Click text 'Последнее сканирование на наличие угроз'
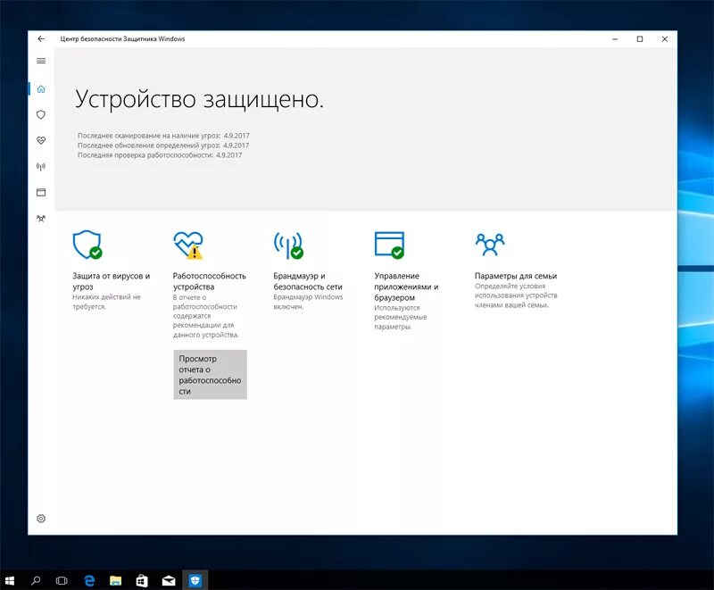The height and width of the screenshot is (590, 714). (x=149, y=136)
